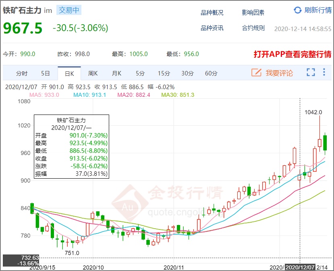
Task: Click the 我要评论 comment button
Action: click(279, 73)
